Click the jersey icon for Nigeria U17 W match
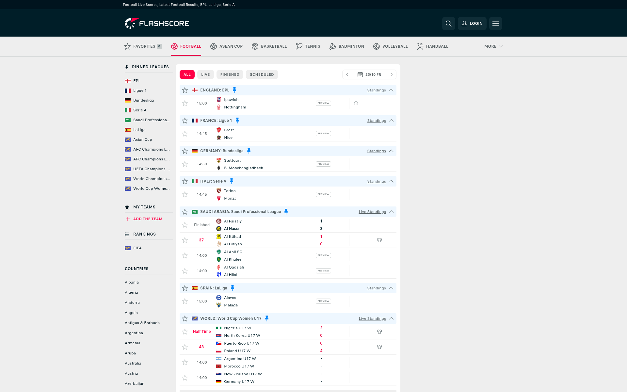 [379, 332]
